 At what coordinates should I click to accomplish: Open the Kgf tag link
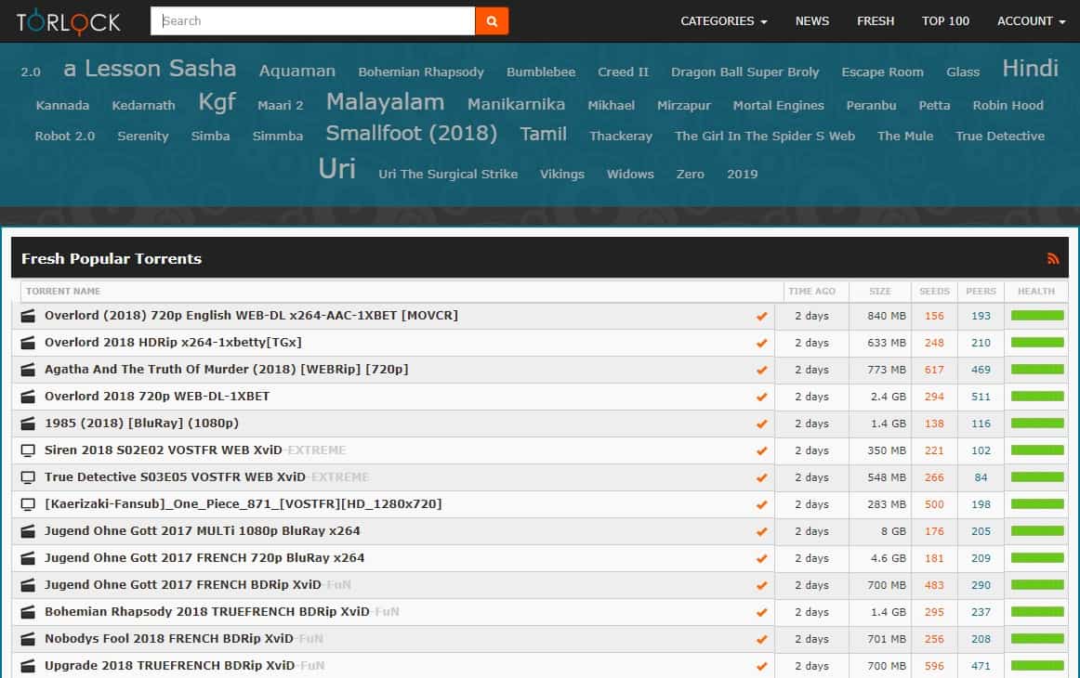(x=217, y=102)
